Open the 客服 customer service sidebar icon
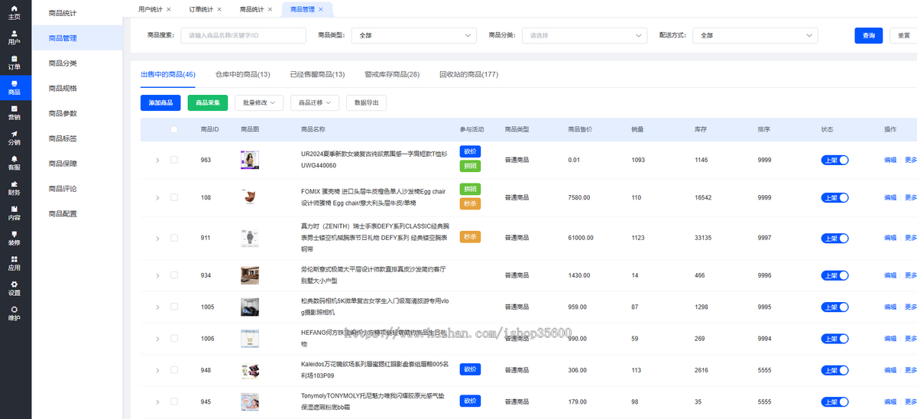 (15, 163)
